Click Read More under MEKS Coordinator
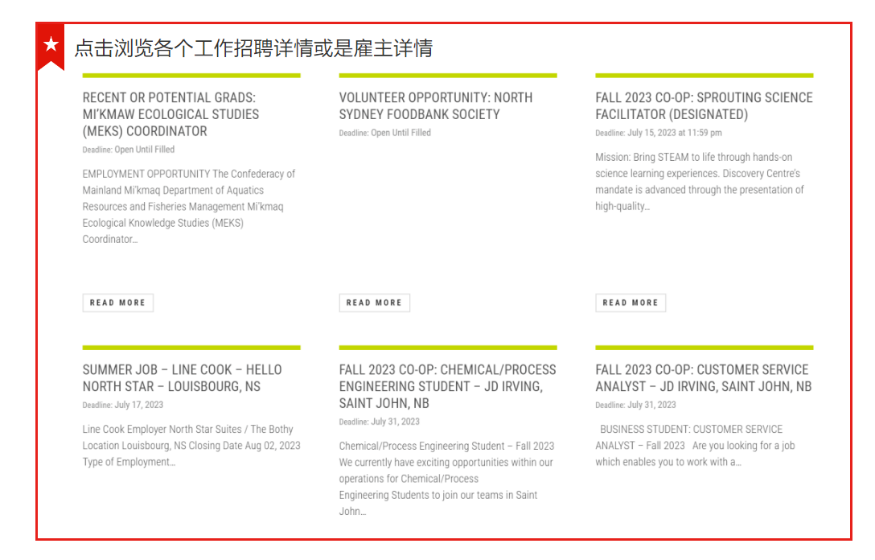This screenshot has height=560, width=875. 117,303
